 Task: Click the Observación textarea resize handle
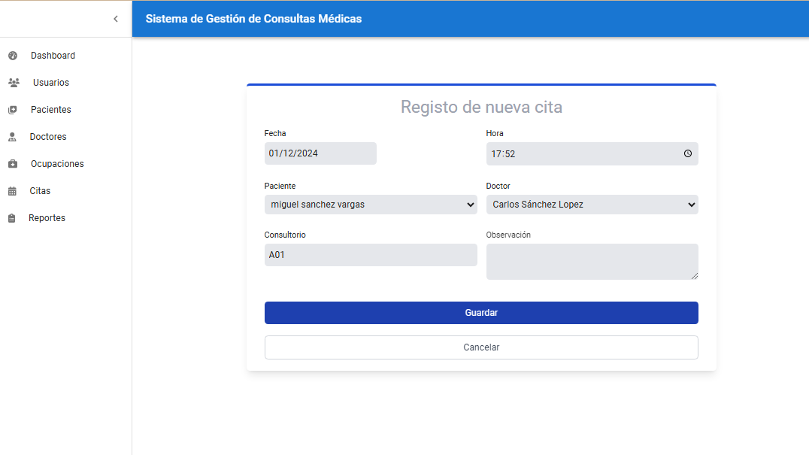tap(695, 276)
